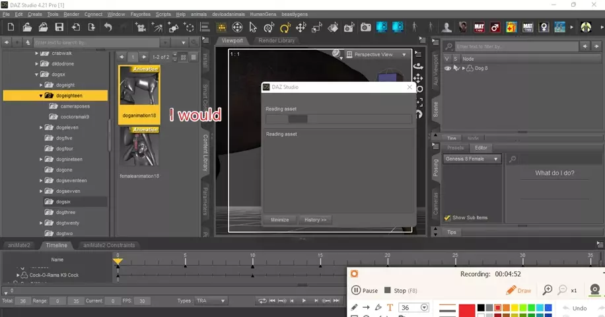Click the camera Render icon in toolbar

tap(365, 28)
